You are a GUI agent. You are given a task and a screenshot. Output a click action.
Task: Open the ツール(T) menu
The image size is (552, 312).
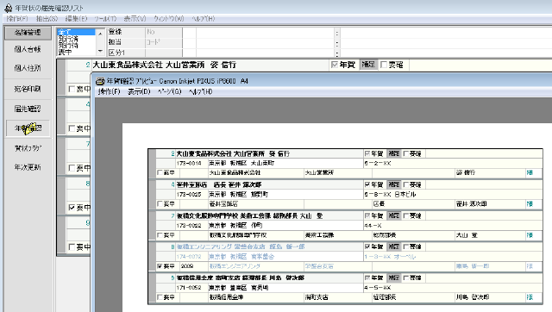pos(105,19)
